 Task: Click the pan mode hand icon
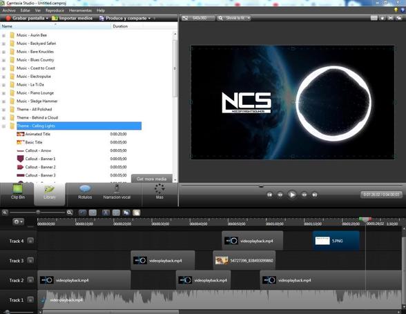pyautogui.click(x=383, y=18)
